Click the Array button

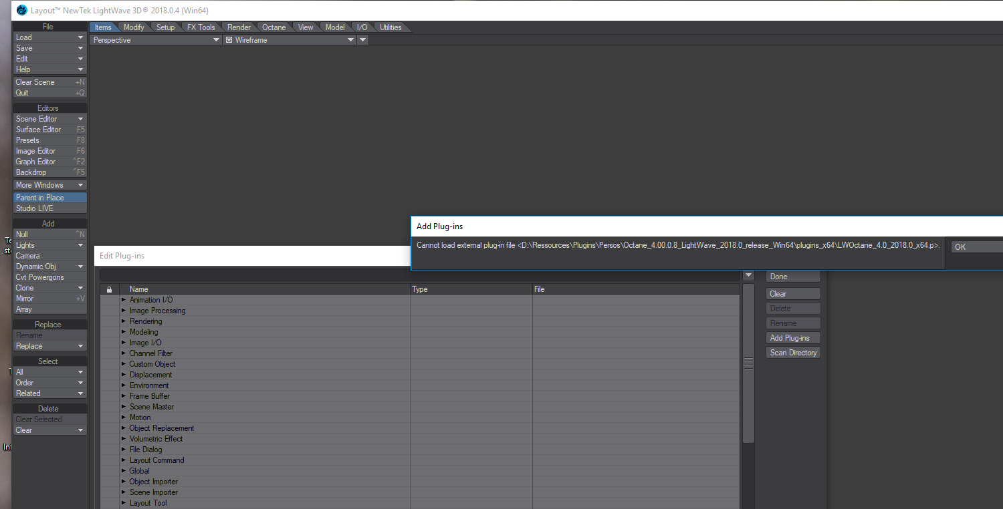click(x=50, y=309)
